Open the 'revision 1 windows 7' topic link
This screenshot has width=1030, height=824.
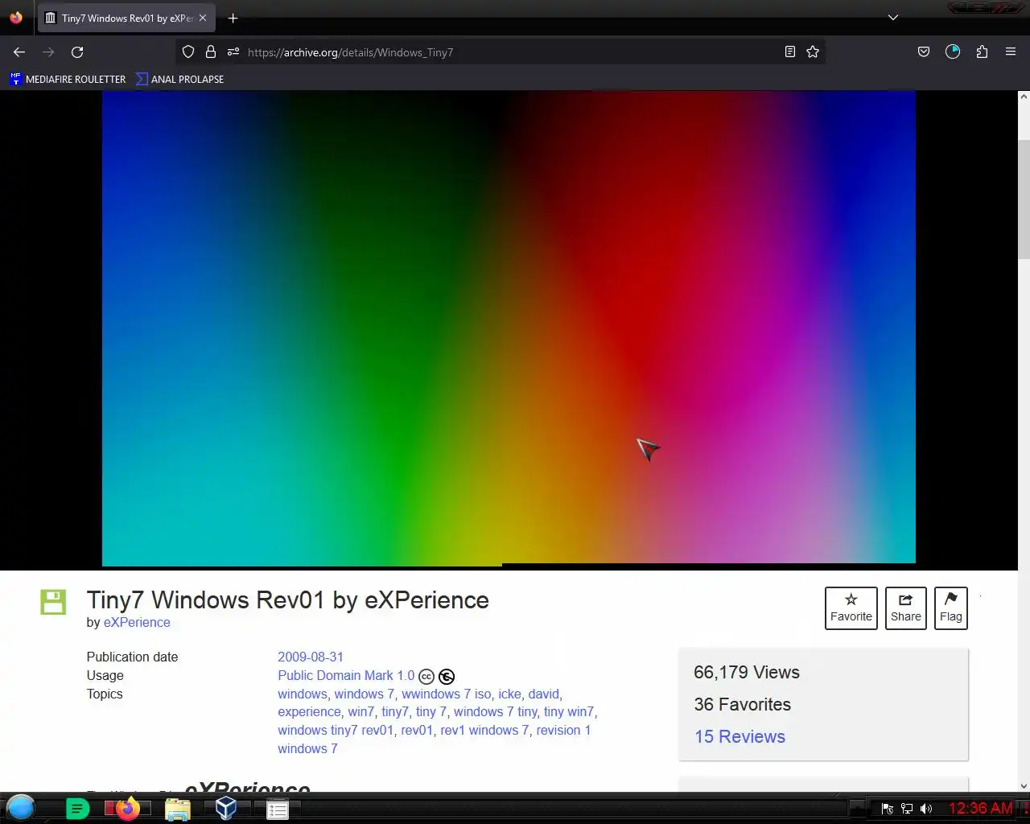click(435, 739)
